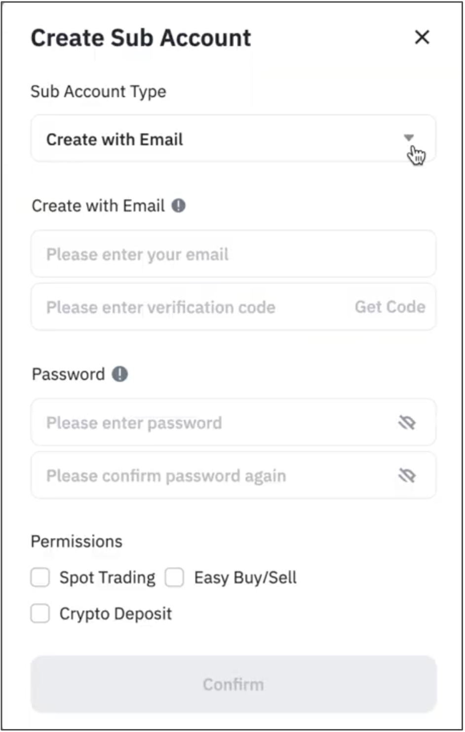Click the 'Crypto Deposit' permission label

(116, 613)
